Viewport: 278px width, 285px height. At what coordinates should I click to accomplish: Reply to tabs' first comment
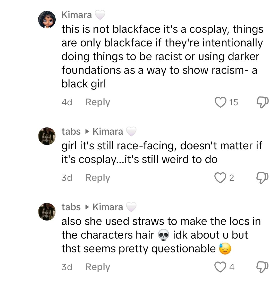point(97,177)
